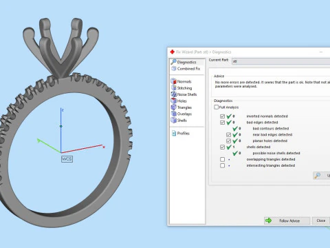Toggle inverted normals detected checkbox

tap(222, 116)
